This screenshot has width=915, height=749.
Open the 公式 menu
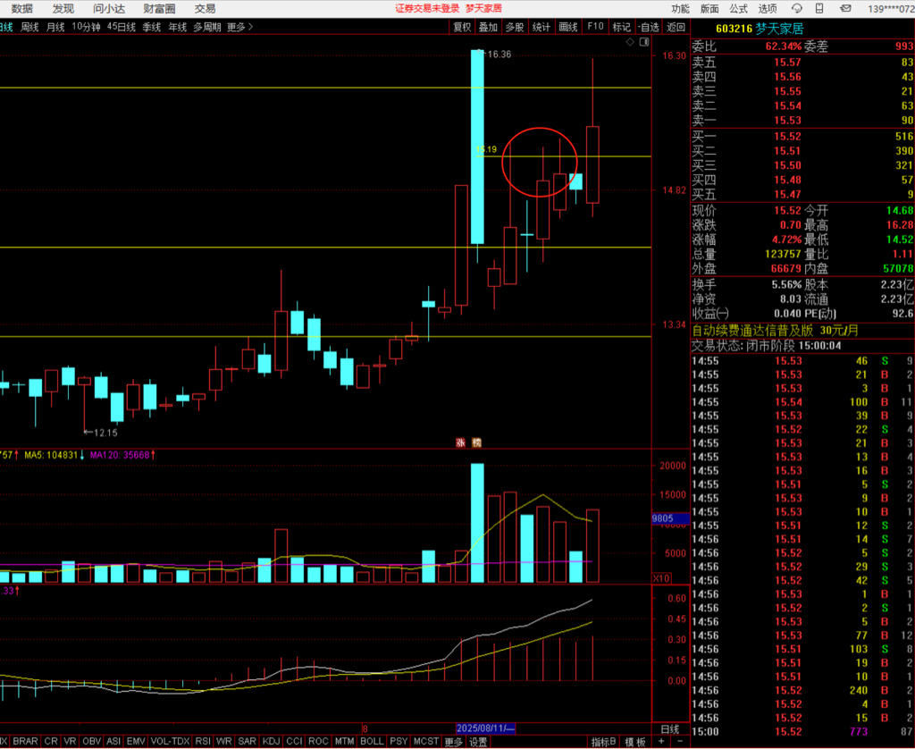click(x=738, y=9)
